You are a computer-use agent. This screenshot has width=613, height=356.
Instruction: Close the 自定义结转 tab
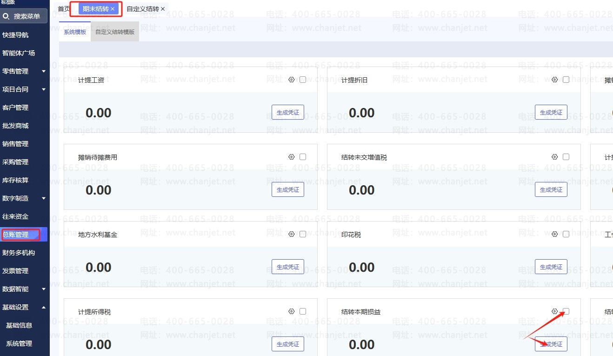pos(163,9)
